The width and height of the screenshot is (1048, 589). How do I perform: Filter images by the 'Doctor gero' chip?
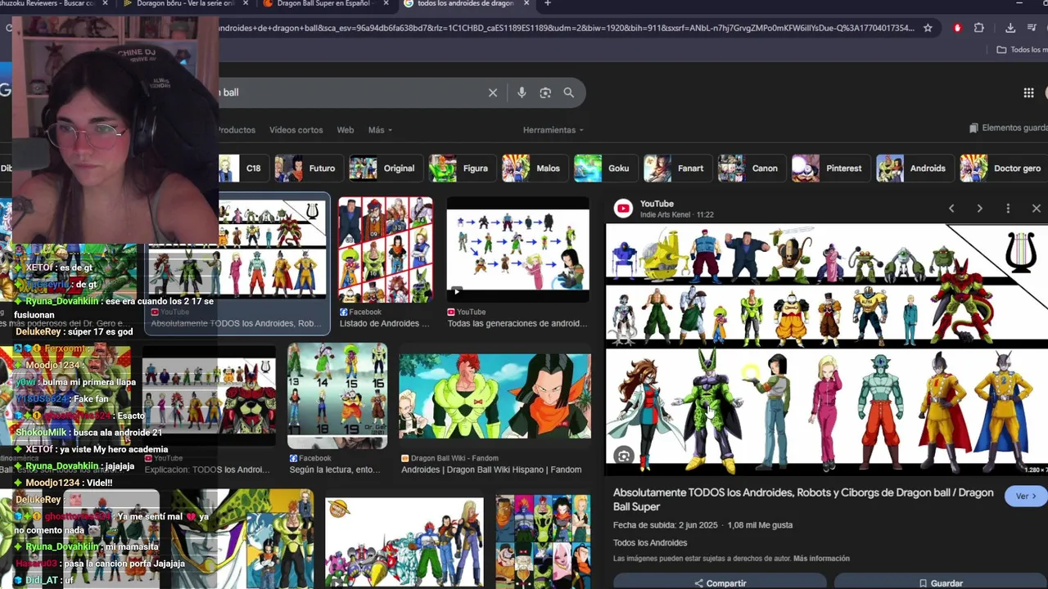(1002, 168)
